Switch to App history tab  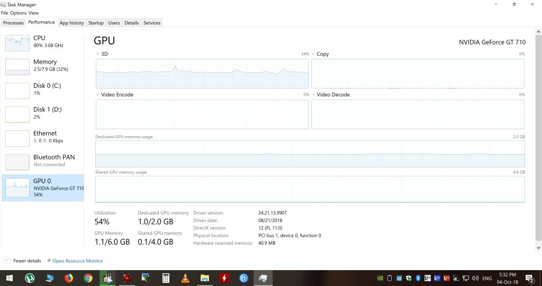(71, 23)
